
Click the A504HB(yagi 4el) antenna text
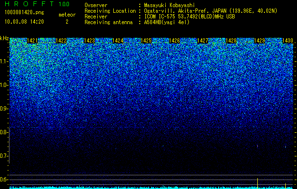tap(167, 22)
